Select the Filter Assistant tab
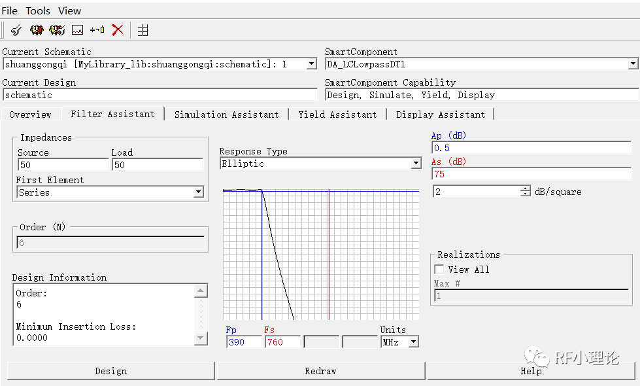This screenshot has height=386, width=640. click(112, 114)
